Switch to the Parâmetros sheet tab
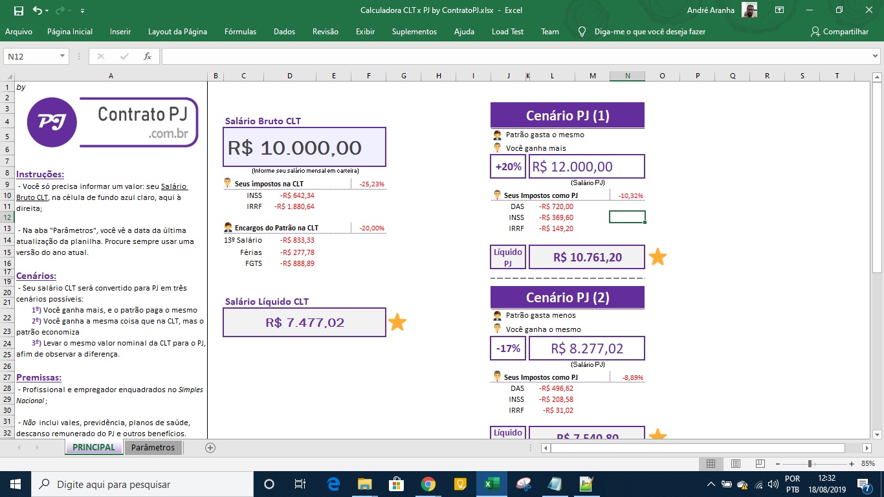Viewport: 884px width, 497px height. coord(153,448)
